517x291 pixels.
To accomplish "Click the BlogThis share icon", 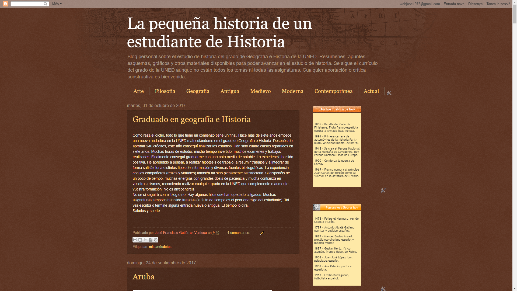I will (x=140, y=240).
